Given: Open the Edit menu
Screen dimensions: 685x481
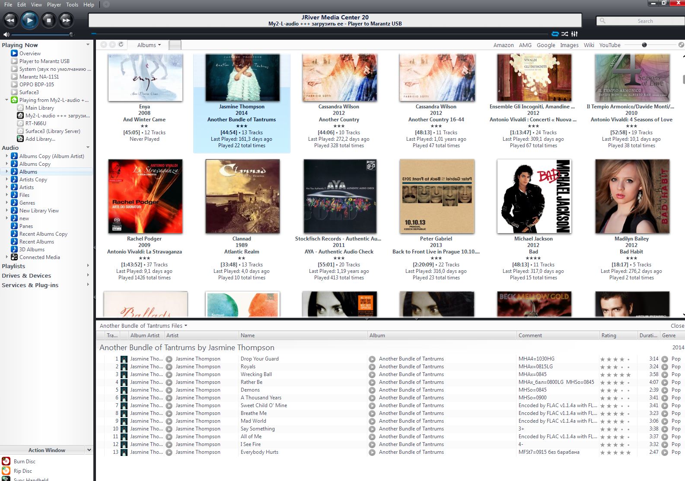Looking at the screenshot, I should tap(22, 4).
